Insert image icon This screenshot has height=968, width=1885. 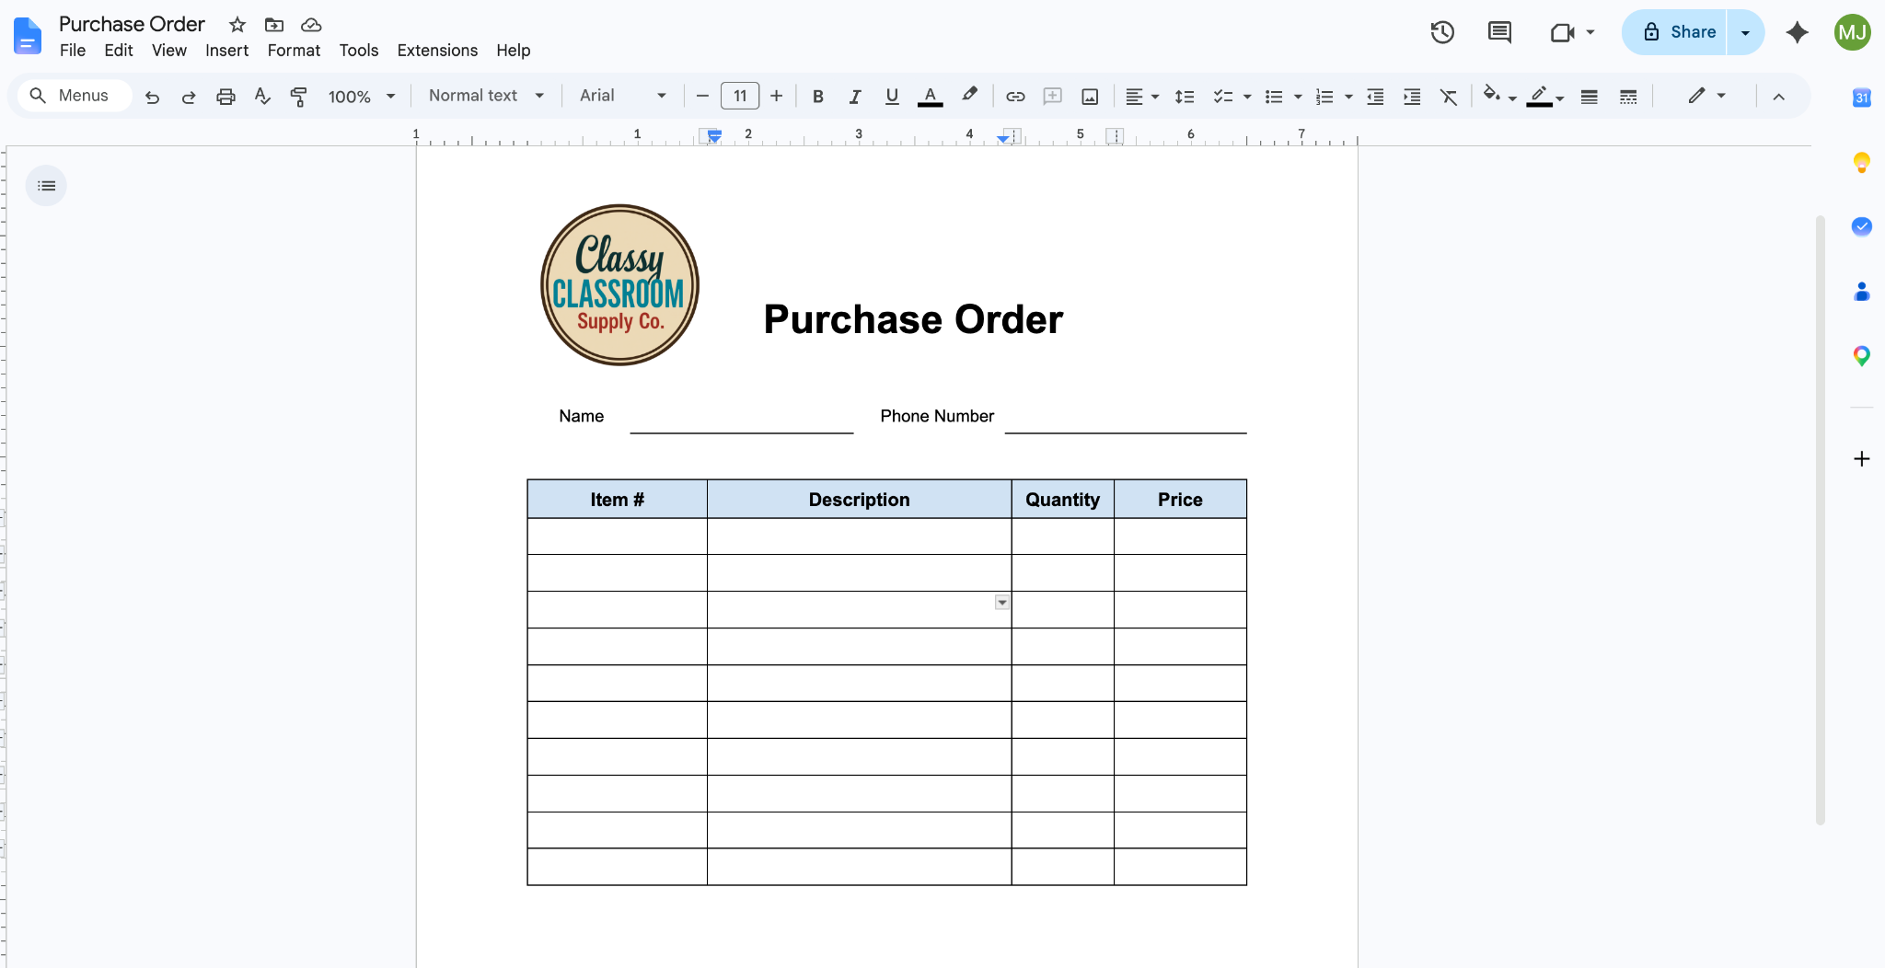(1090, 97)
